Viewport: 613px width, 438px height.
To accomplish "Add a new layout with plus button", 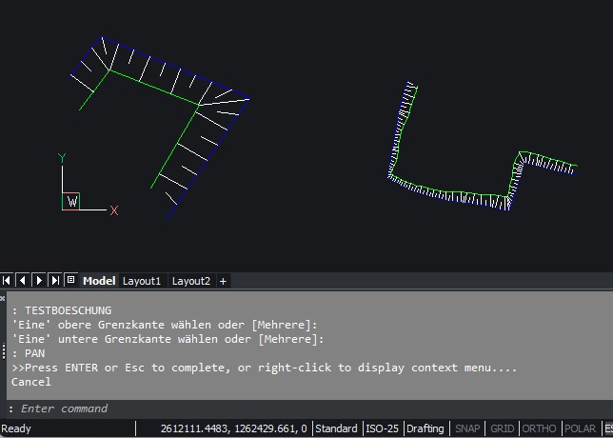I will pyautogui.click(x=223, y=281).
